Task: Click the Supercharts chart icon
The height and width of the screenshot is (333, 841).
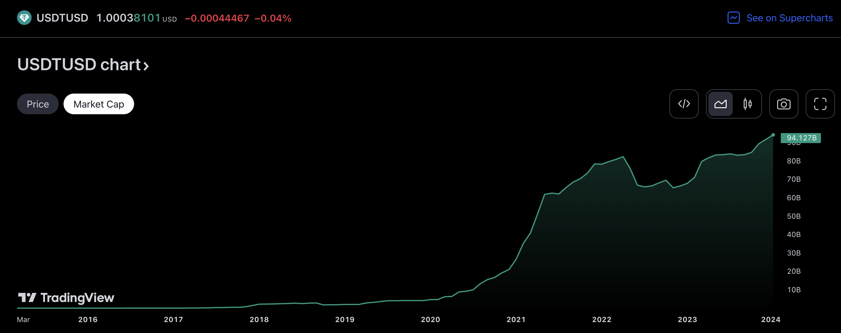Action: pos(734,18)
